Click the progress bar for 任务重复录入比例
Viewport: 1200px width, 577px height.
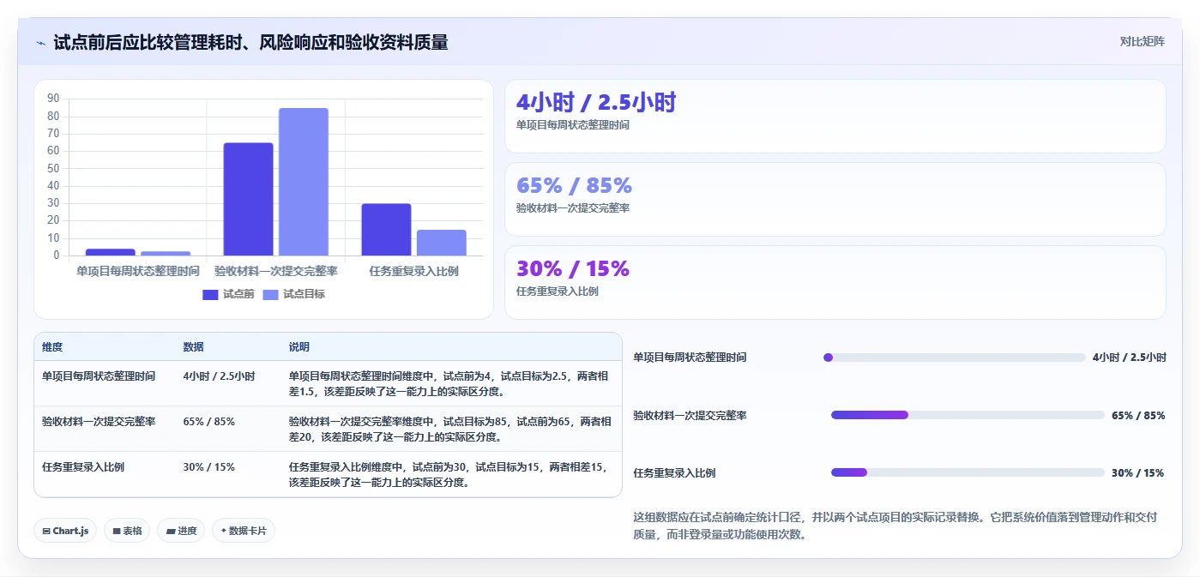tap(968, 472)
